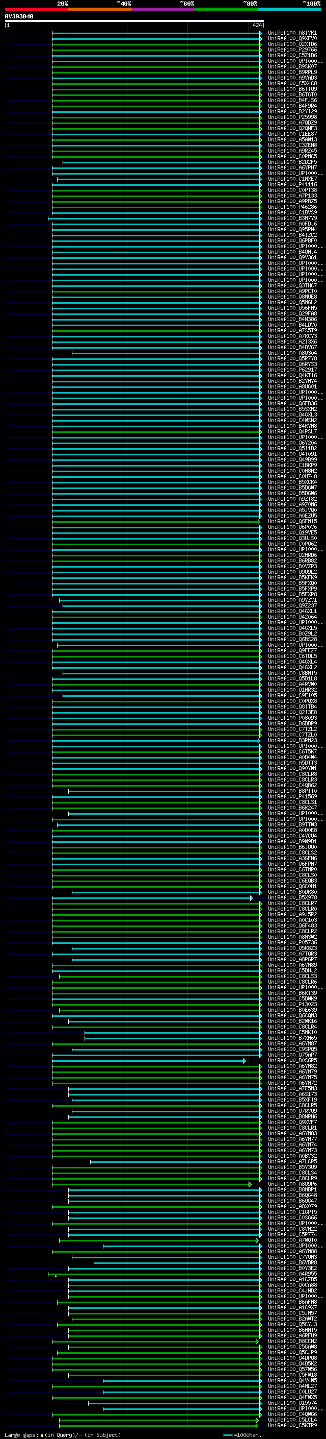Select hit label UniRef100_B9TTW3
Screen dimensions: 326x1439
pos(292,825)
